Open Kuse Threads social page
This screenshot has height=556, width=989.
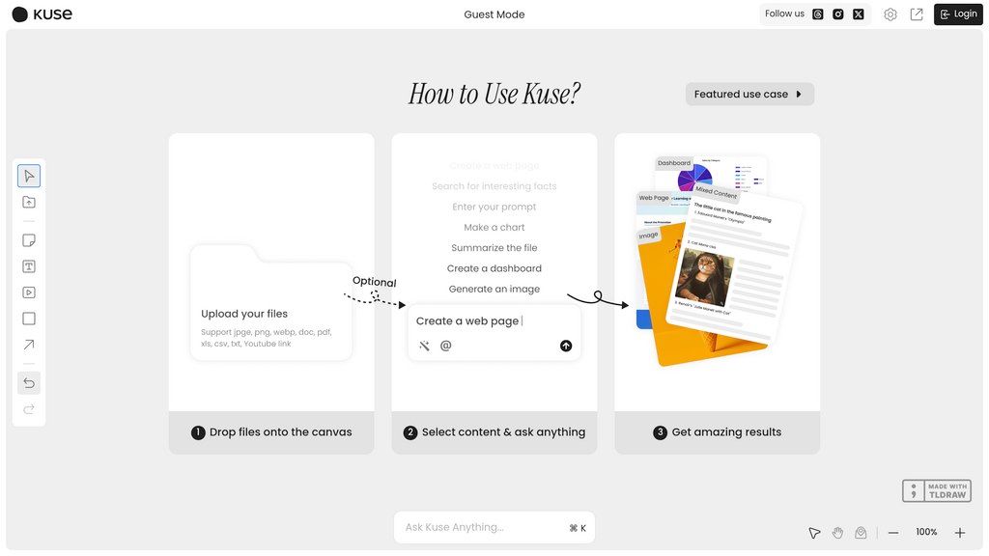click(818, 14)
